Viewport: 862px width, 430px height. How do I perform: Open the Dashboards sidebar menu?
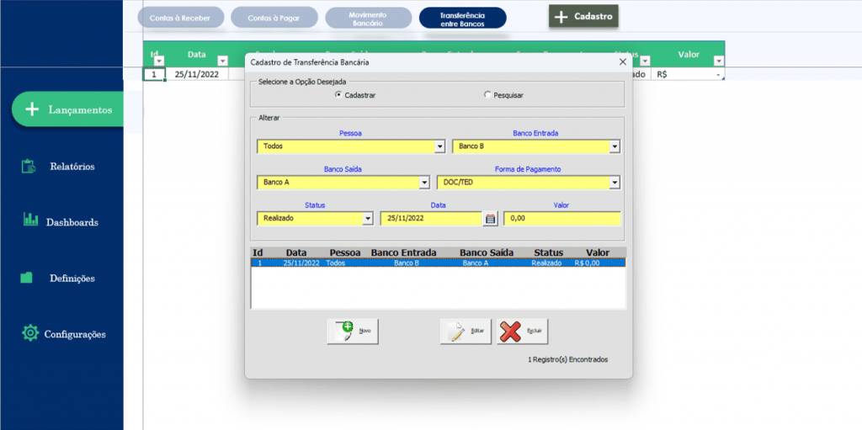click(x=72, y=223)
